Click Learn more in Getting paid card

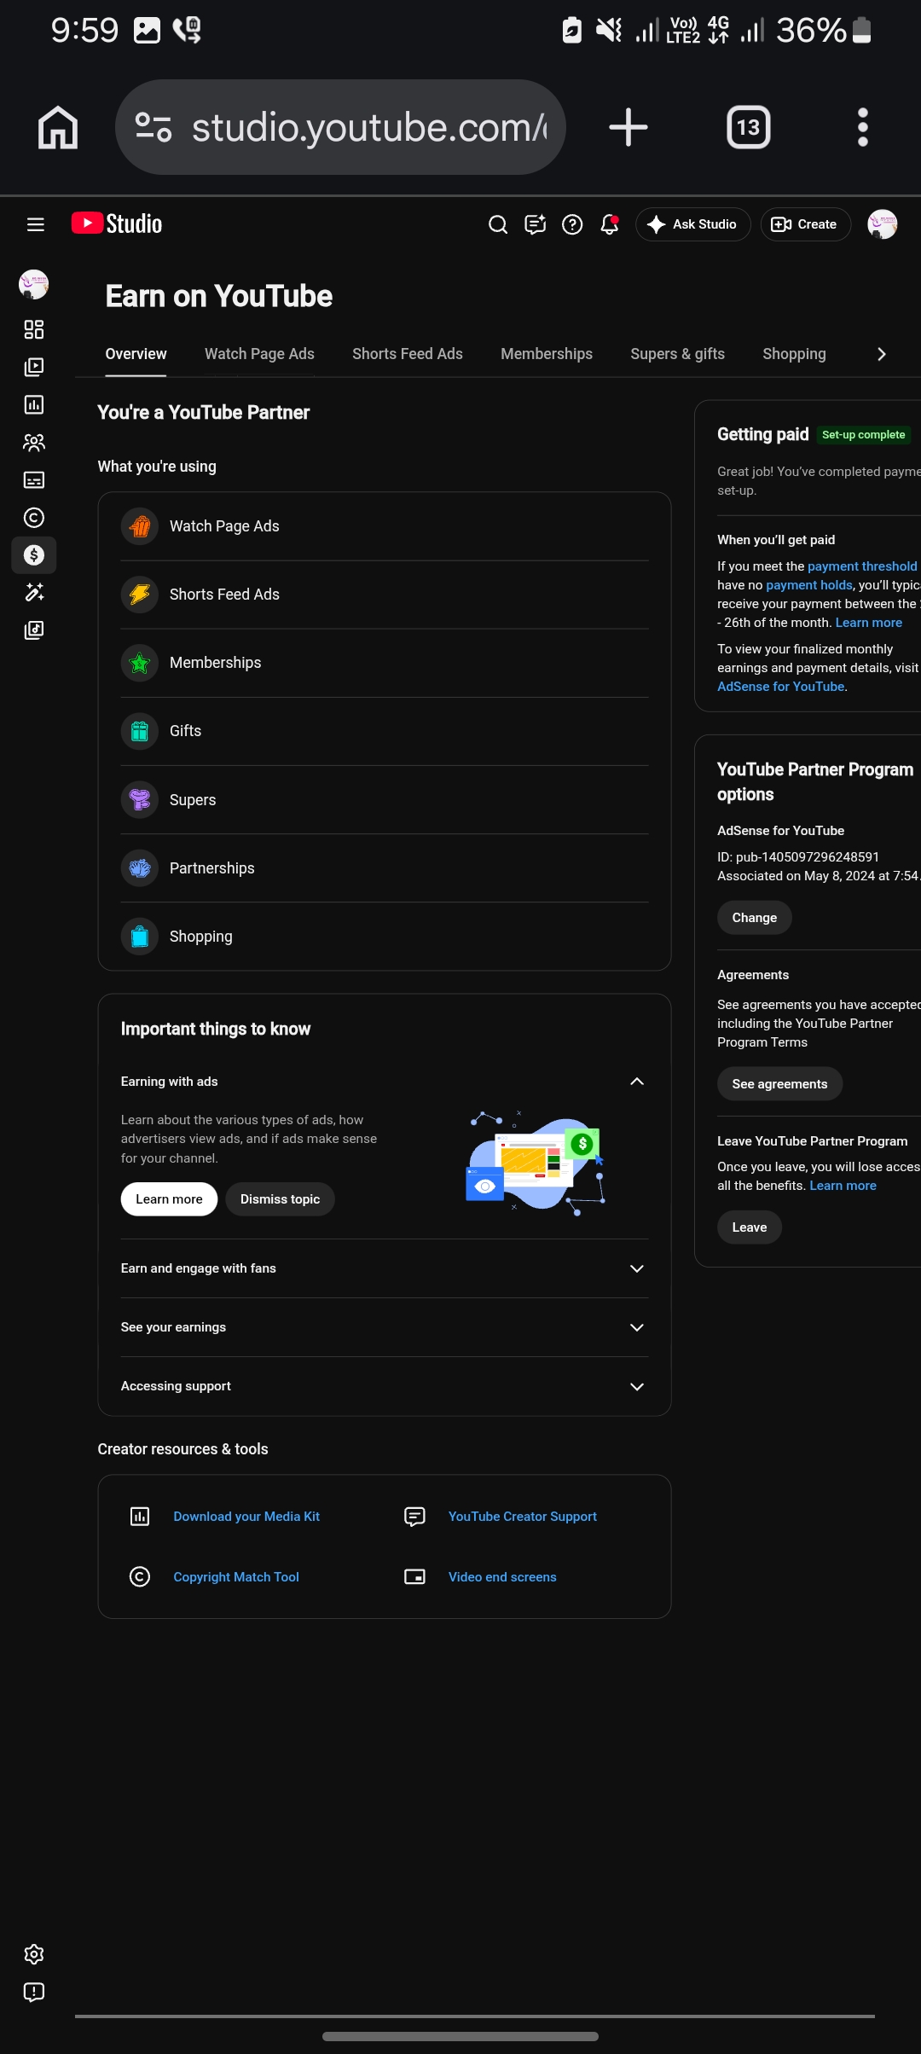click(868, 623)
